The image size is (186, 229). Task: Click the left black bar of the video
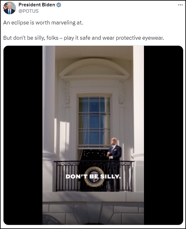(x=23, y=135)
